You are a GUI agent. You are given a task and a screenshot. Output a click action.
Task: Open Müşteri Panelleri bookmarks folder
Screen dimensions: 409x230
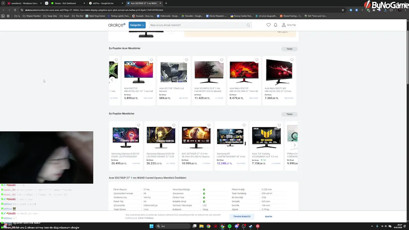click(x=32, y=16)
